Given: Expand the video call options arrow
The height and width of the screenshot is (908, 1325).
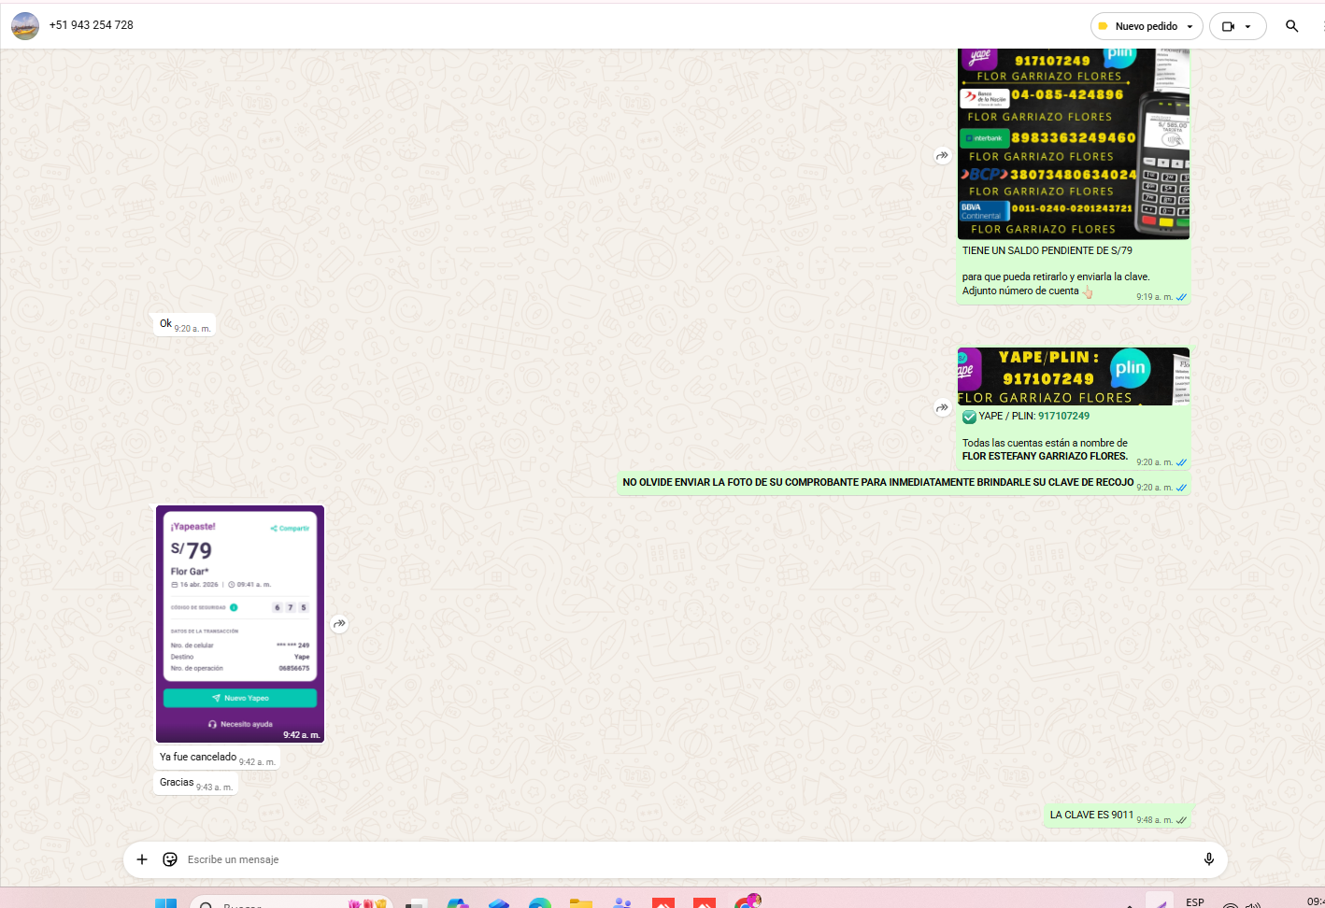Looking at the screenshot, I should point(1248,26).
